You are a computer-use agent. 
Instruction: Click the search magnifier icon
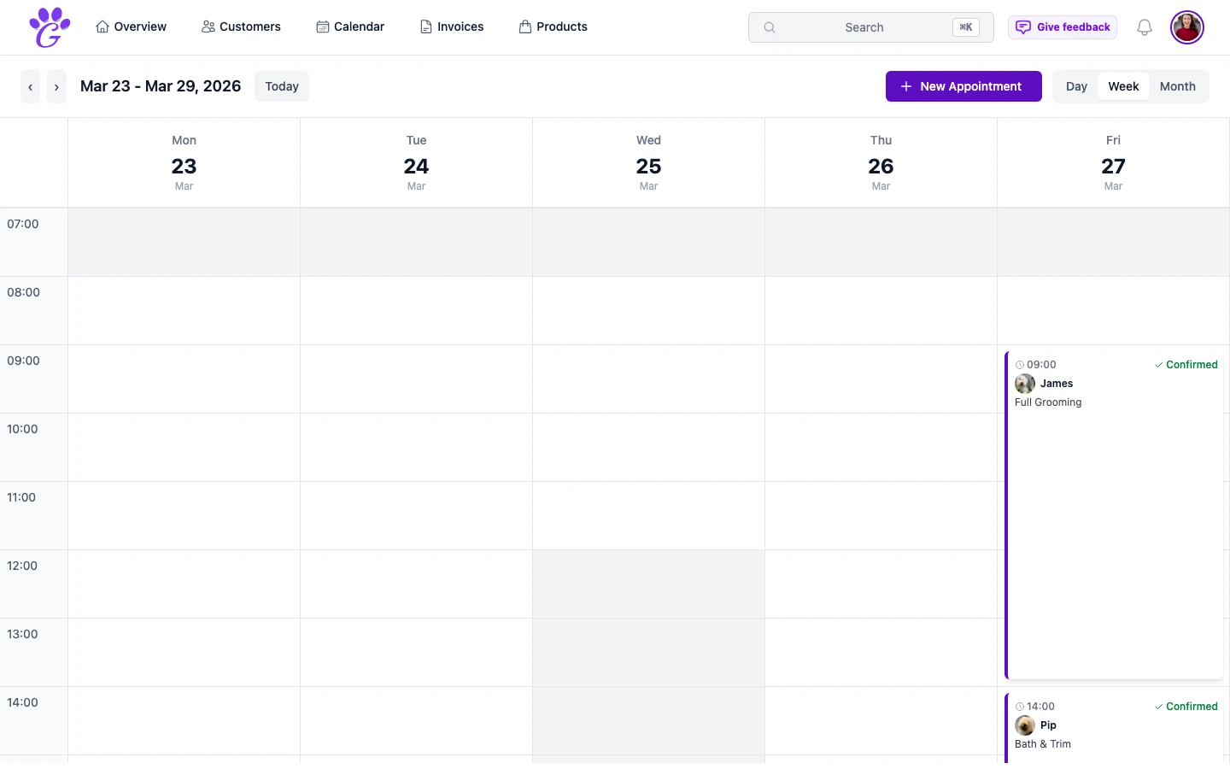point(769,27)
